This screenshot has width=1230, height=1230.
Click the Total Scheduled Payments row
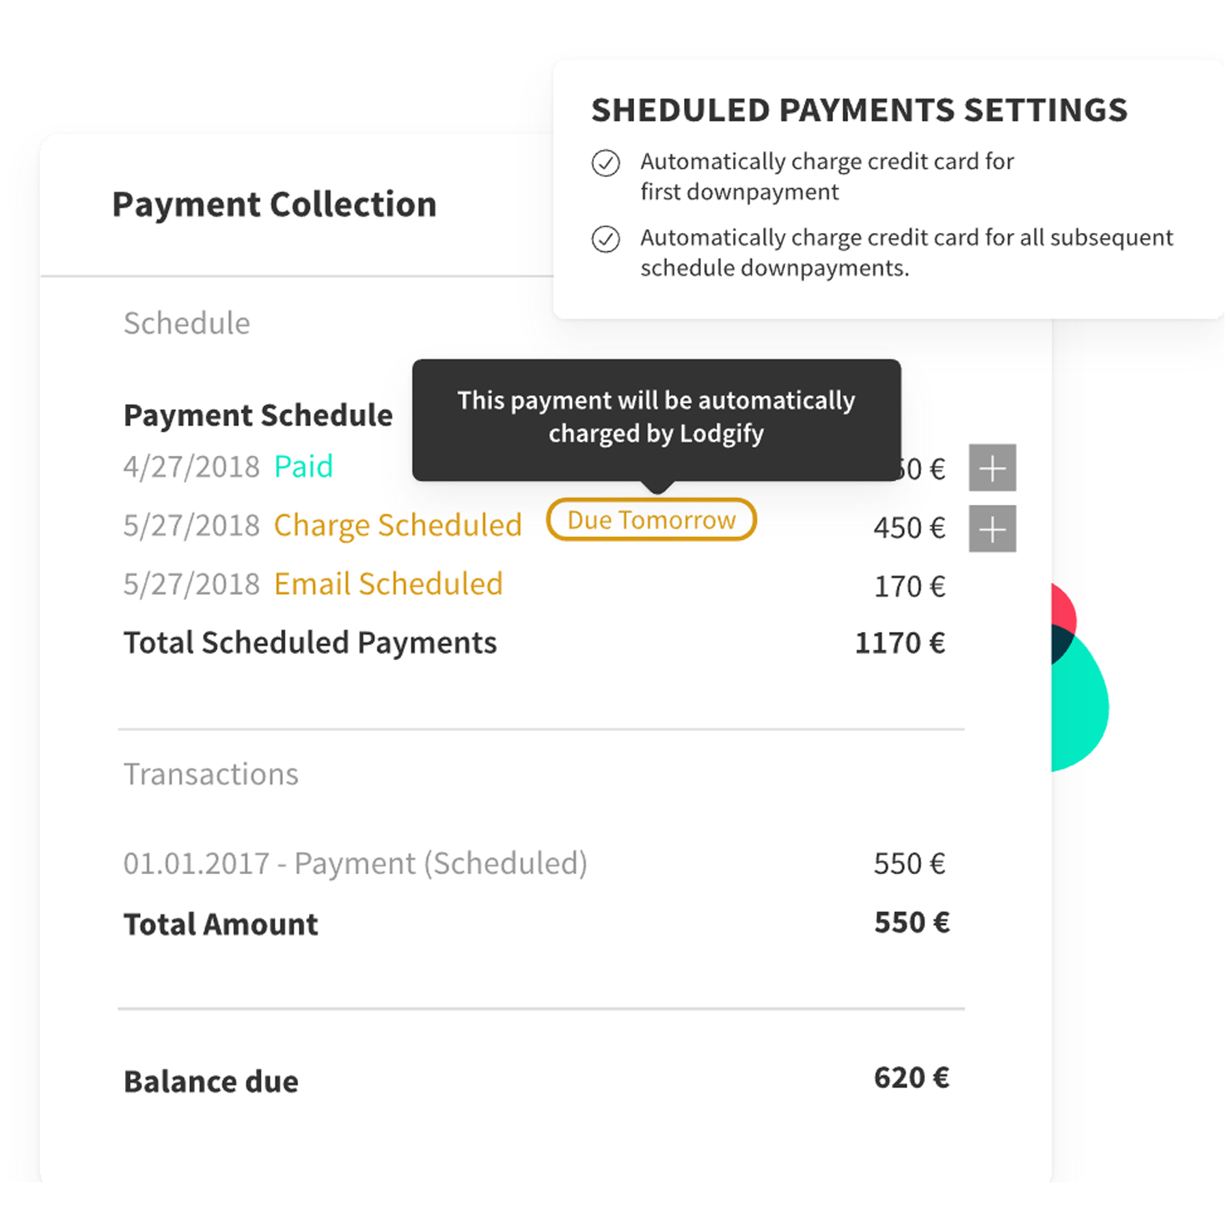(534, 643)
